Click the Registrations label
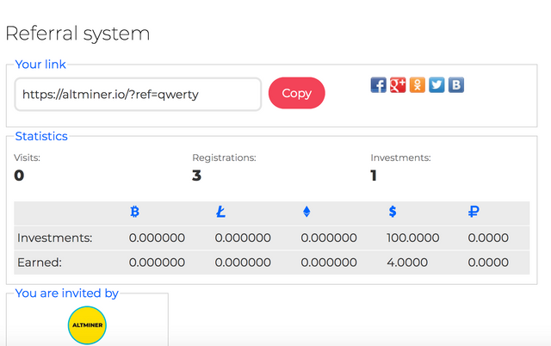551x346 pixels. coord(224,158)
